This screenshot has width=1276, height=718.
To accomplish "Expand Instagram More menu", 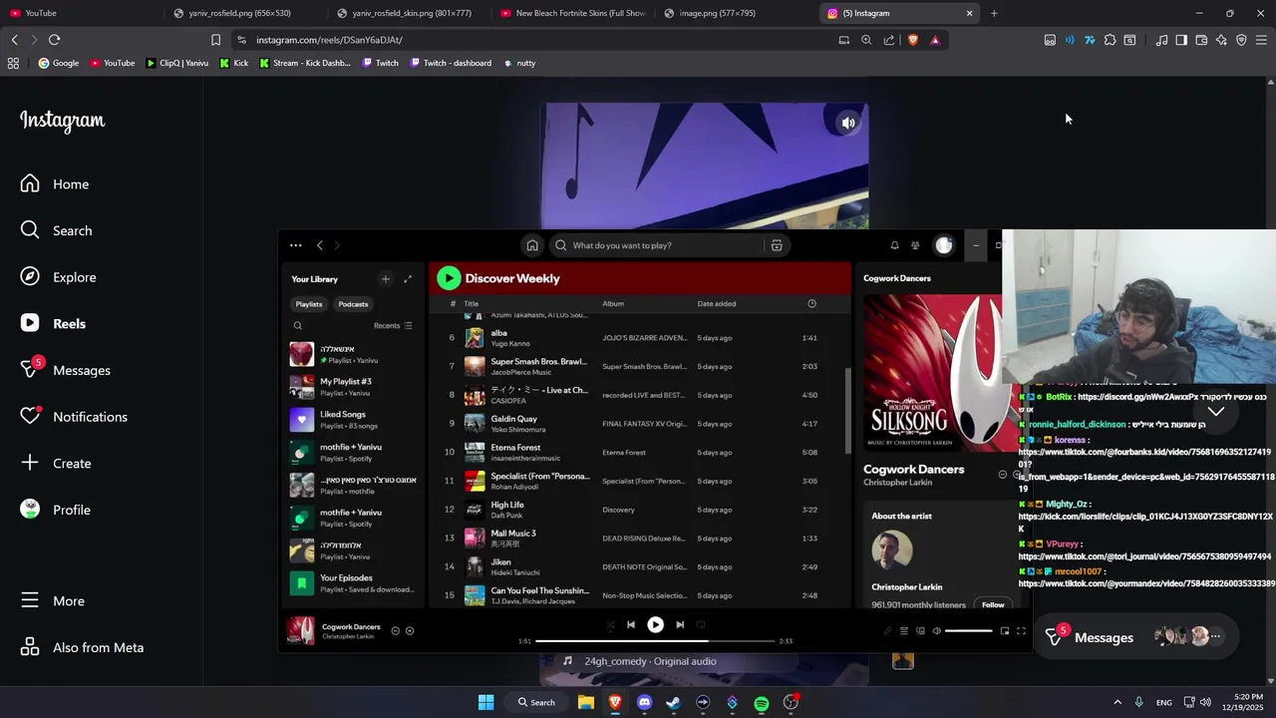I will pos(53,600).
